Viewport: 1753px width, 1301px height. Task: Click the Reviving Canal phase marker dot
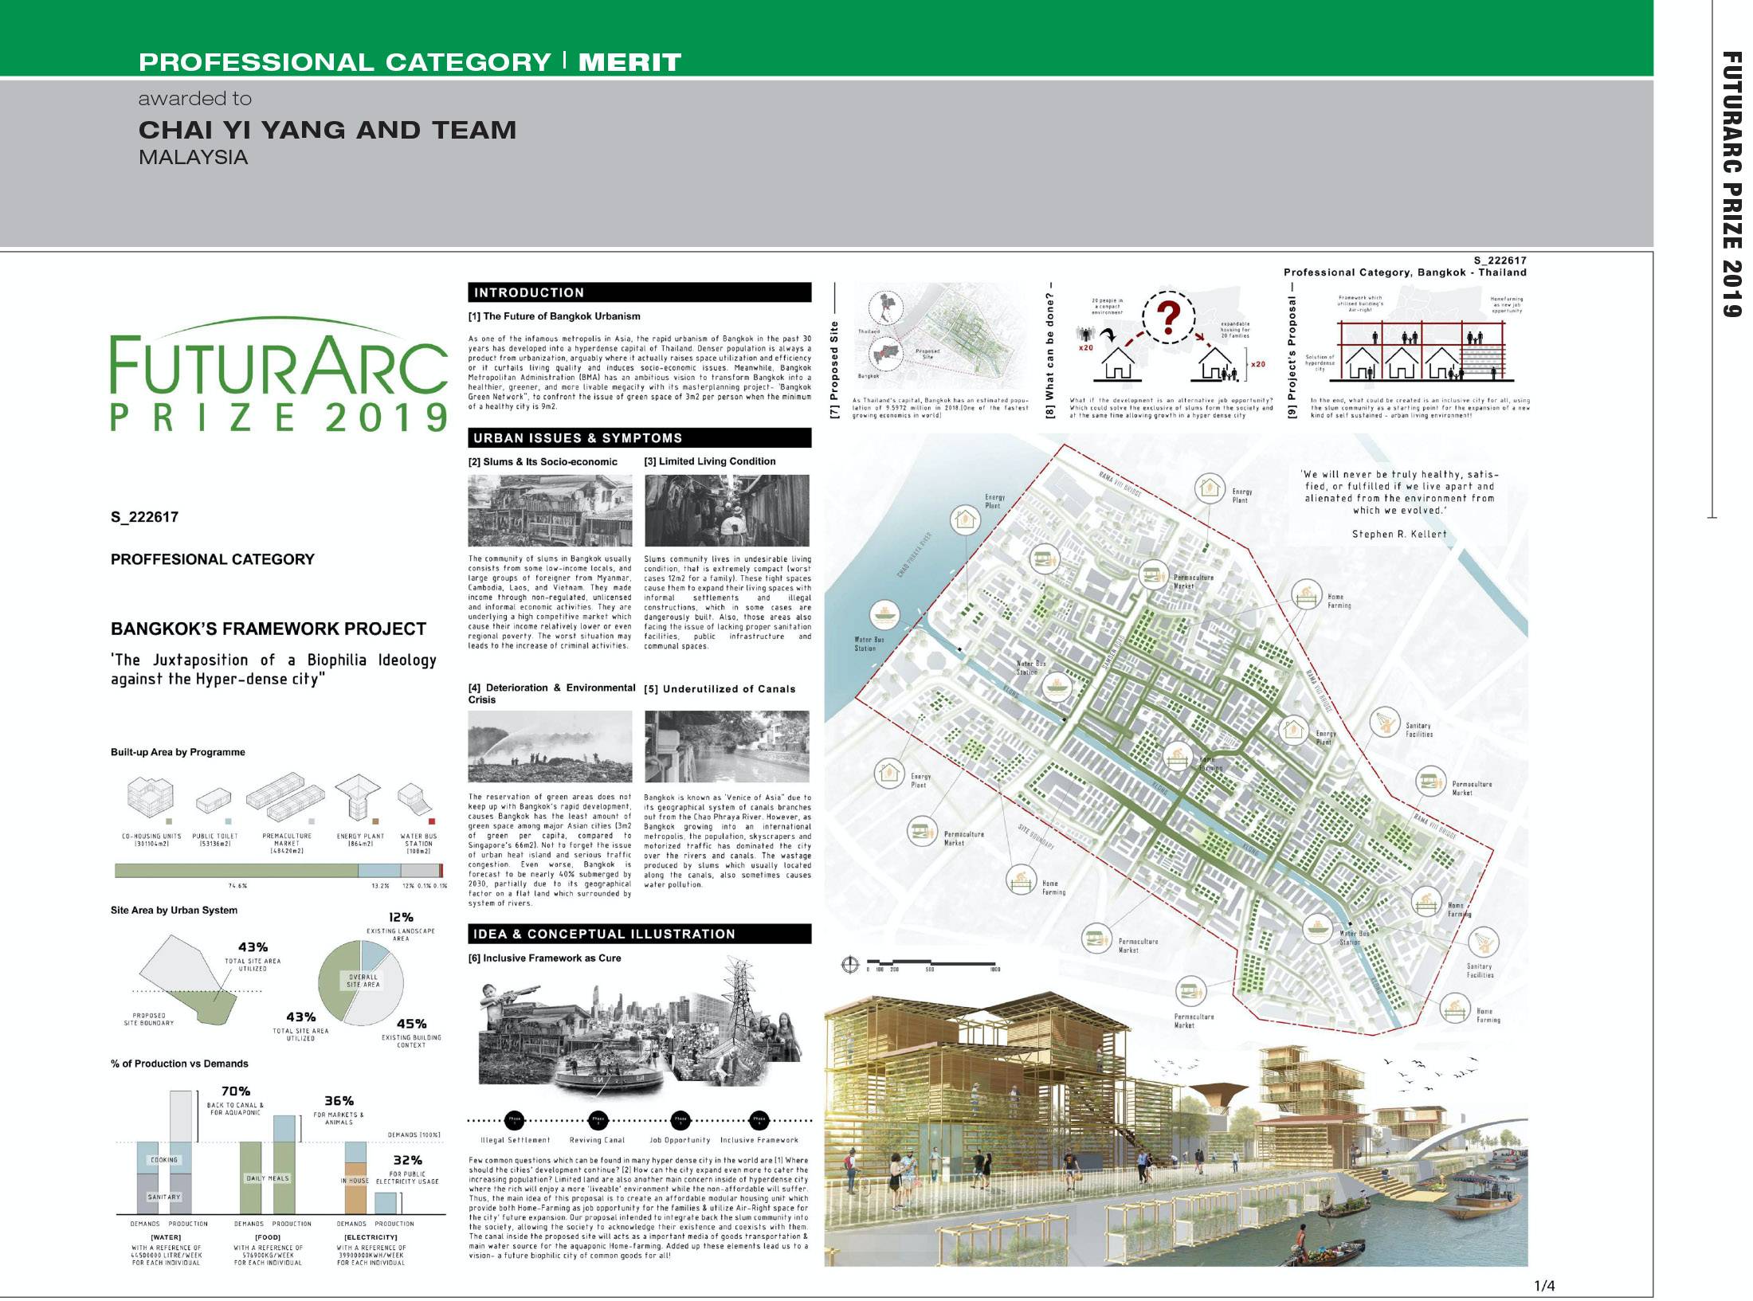[x=598, y=1119]
